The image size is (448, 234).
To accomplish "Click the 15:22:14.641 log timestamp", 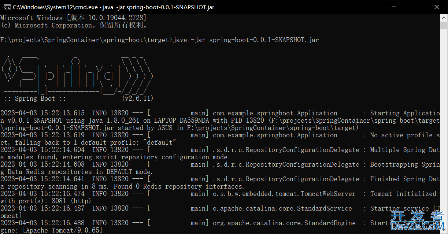I will point(42,179).
